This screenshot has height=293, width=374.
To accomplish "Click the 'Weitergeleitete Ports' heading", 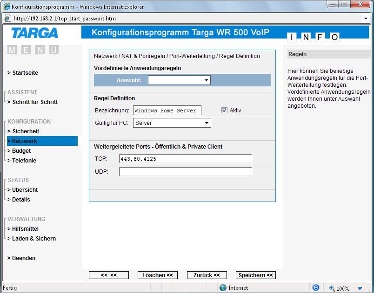I will (158, 147).
